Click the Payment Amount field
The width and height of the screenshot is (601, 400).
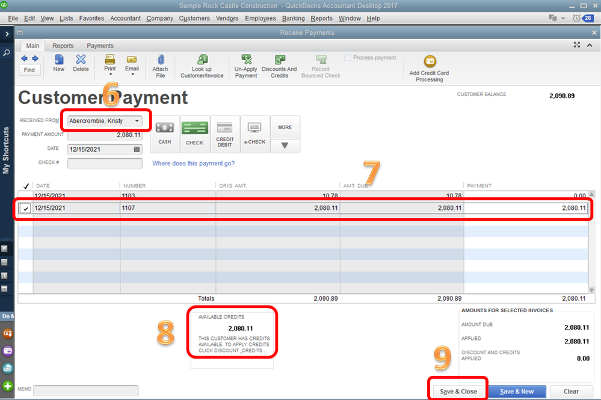(x=105, y=135)
